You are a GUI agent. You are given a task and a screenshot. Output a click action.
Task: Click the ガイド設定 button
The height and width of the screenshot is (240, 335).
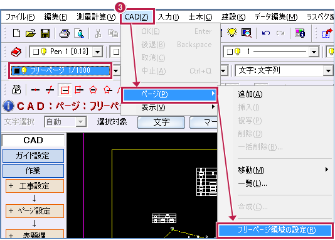(33, 156)
